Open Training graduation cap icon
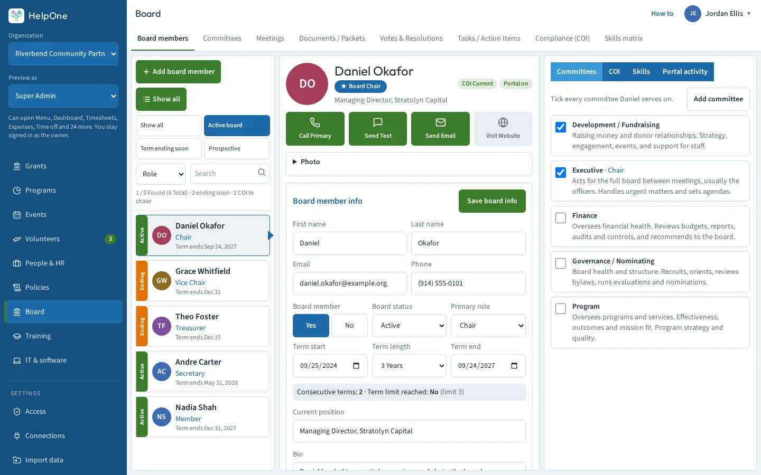The image size is (761, 475). [17, 336]
